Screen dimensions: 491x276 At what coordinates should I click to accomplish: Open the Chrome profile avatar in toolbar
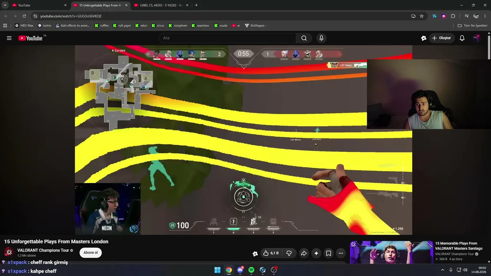[476, 16]
